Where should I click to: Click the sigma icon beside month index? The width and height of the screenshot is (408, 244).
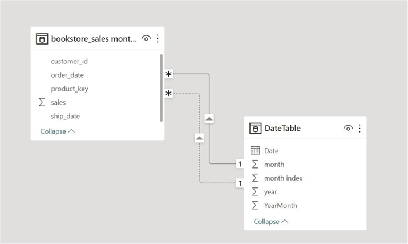255,178
